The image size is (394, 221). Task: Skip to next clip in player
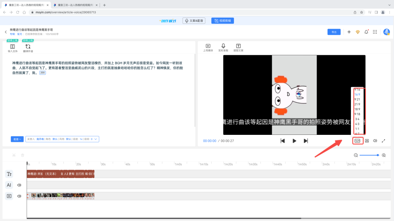coord(306,141)
